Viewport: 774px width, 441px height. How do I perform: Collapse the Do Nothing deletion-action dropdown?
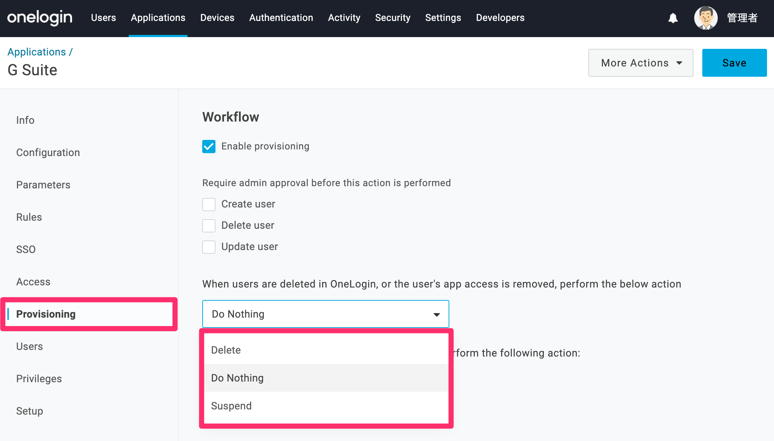[326, 314]
